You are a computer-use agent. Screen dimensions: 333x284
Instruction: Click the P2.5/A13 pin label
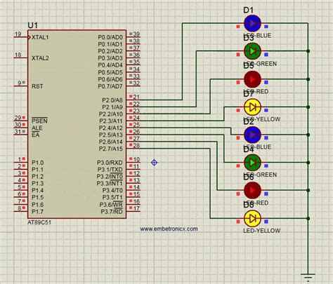(111, 135)
